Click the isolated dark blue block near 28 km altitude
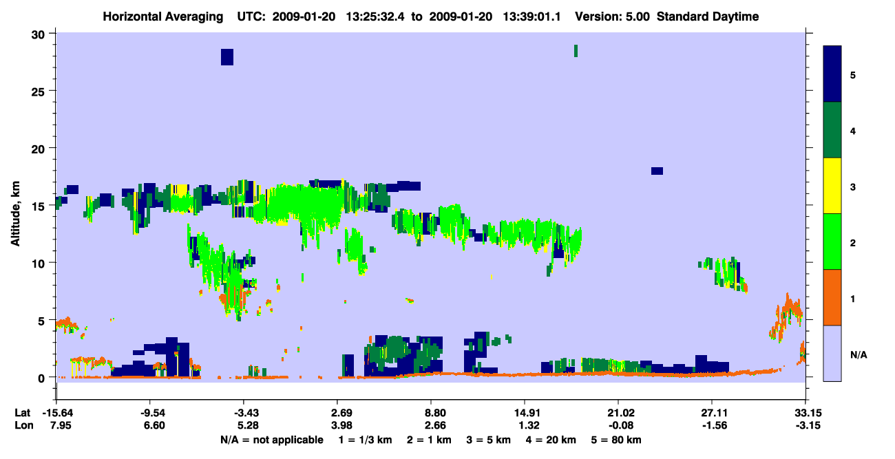This screenshot has width=895, height=459. tap(227, 57)
